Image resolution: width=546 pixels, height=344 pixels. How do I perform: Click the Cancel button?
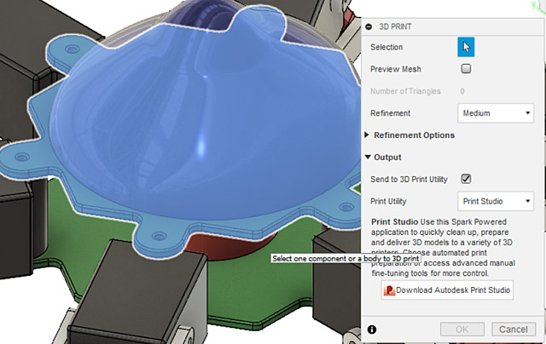[x=514, y=329]
